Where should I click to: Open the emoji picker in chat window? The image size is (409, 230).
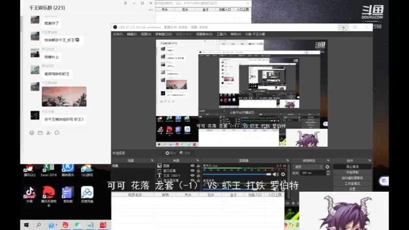pyautogui.click(x=32, y=133)
